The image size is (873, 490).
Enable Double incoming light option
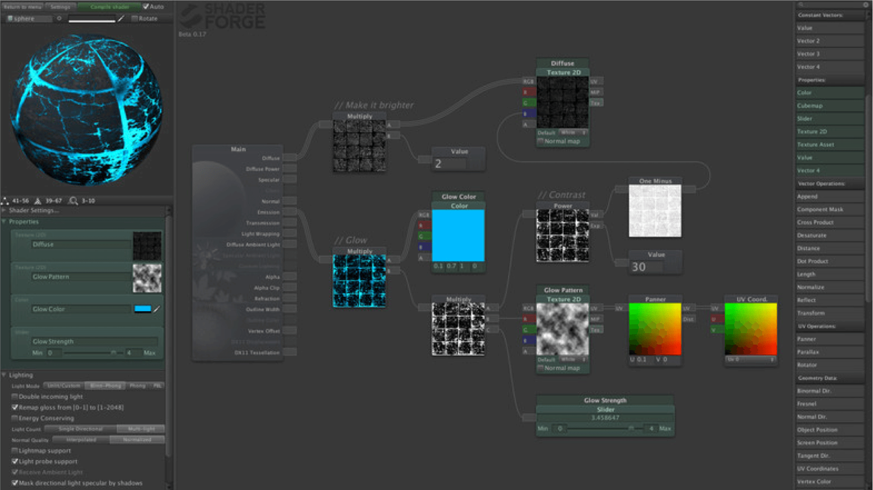[15, 397]
